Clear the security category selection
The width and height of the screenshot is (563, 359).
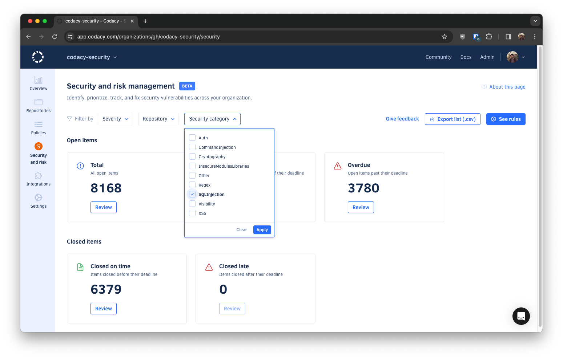241,230
